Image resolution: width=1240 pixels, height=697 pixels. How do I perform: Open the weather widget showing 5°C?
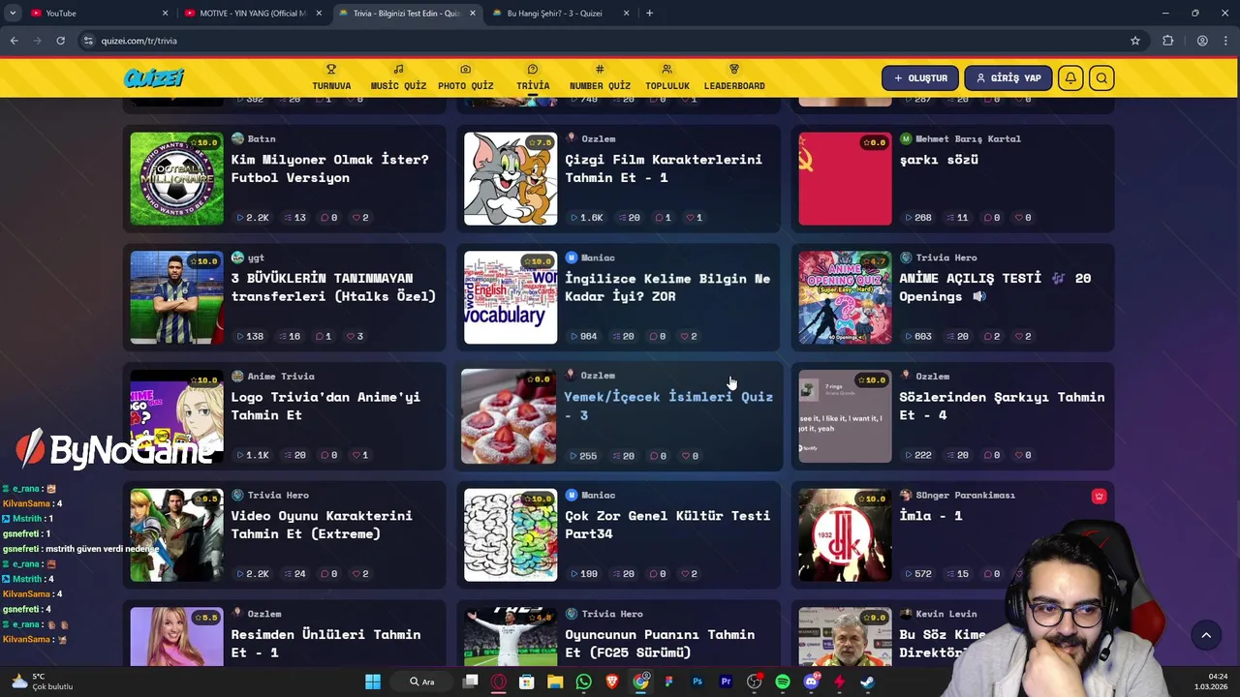pos(44,682)
